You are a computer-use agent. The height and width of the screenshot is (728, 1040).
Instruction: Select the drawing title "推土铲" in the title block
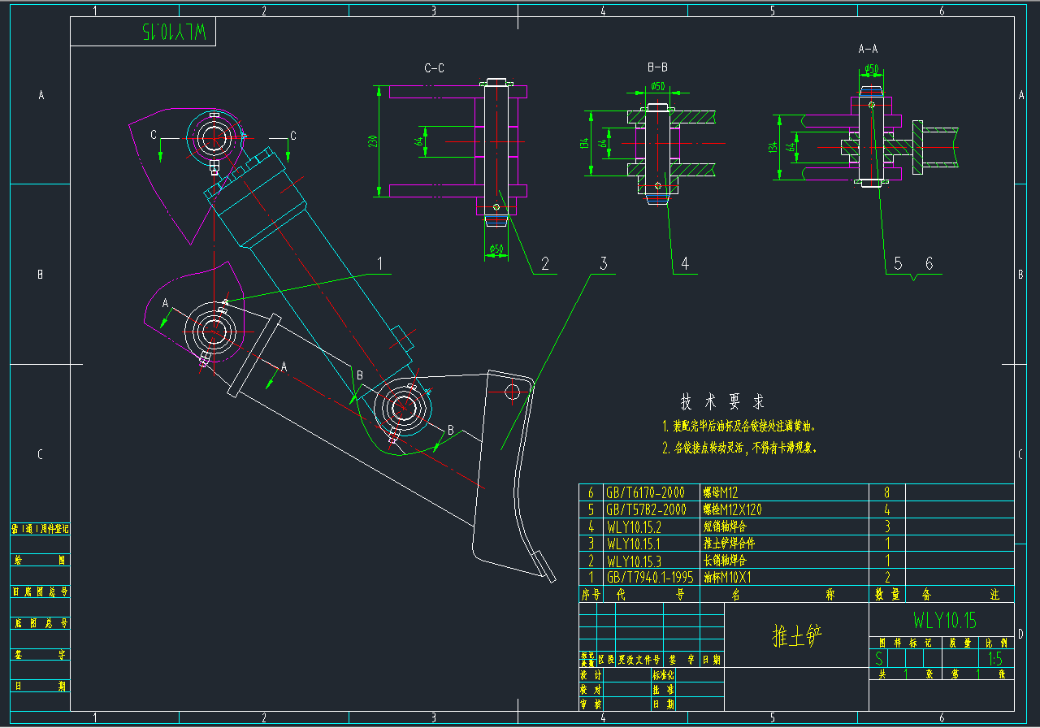pos(797,636)
